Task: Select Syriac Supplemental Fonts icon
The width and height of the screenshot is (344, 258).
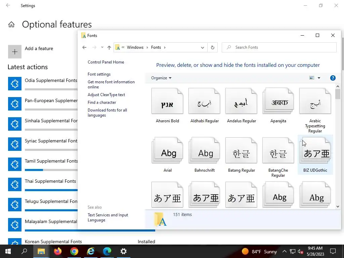Action: [x=15, y=144]
